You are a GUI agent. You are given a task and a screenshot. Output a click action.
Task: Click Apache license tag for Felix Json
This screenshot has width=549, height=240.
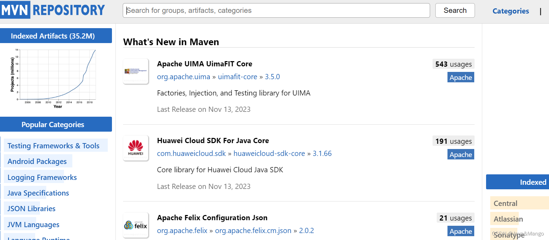point(461,231)
